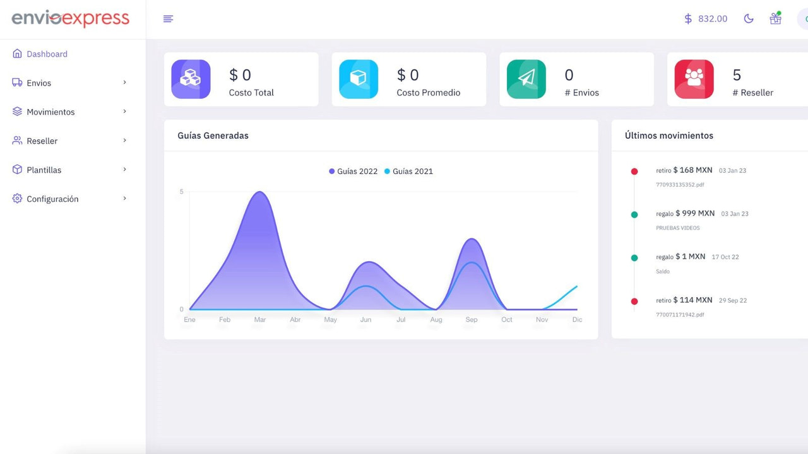Click the envioexpress logo
Viewport: 808px width, 454px height.
(x=70, y=18)
